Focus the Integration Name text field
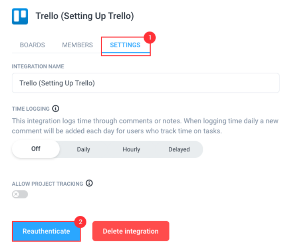The width and height of the screenshot is (294, 248). click(x=145, y=83)
